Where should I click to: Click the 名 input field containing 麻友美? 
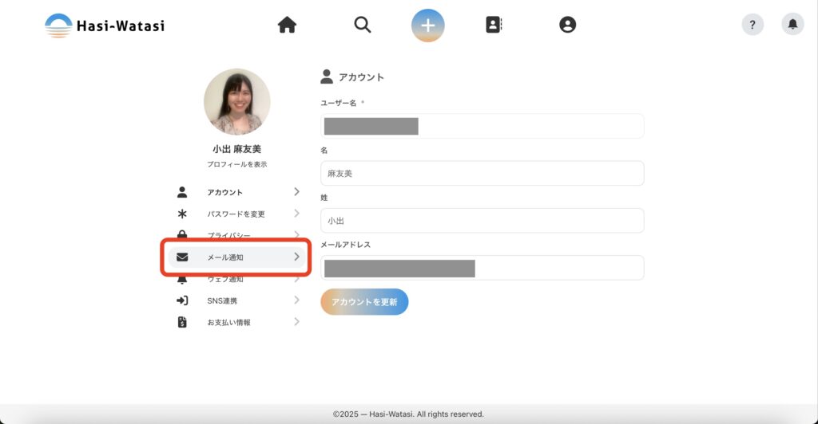(x=482, y=173)
